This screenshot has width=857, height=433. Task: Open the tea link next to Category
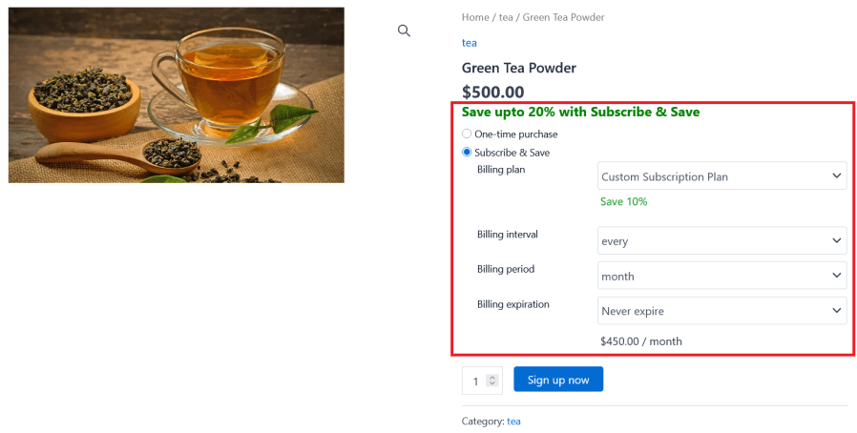tap(513, 421)
